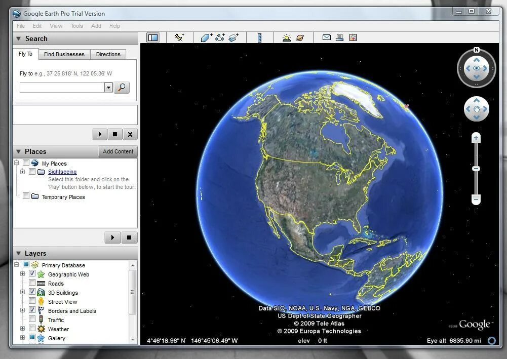The image size is (507, 359).
Task: Toggle the sidebar panel icon
Action: click(x=153, y=37)
